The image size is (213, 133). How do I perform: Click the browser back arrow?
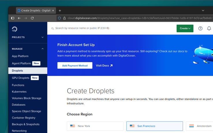pyautogui.click(x=19, y=18)
